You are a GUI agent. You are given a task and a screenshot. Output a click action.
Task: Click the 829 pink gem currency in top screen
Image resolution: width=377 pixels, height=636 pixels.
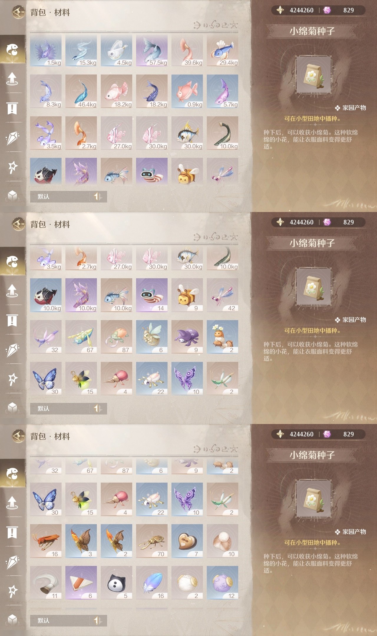point(339,10)
